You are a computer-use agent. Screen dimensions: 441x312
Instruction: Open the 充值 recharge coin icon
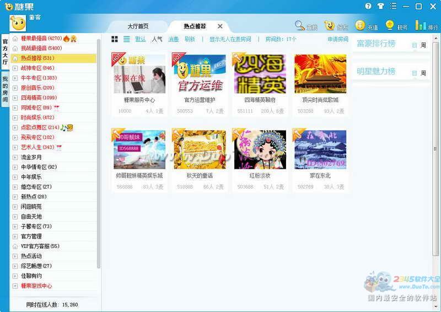360,25
